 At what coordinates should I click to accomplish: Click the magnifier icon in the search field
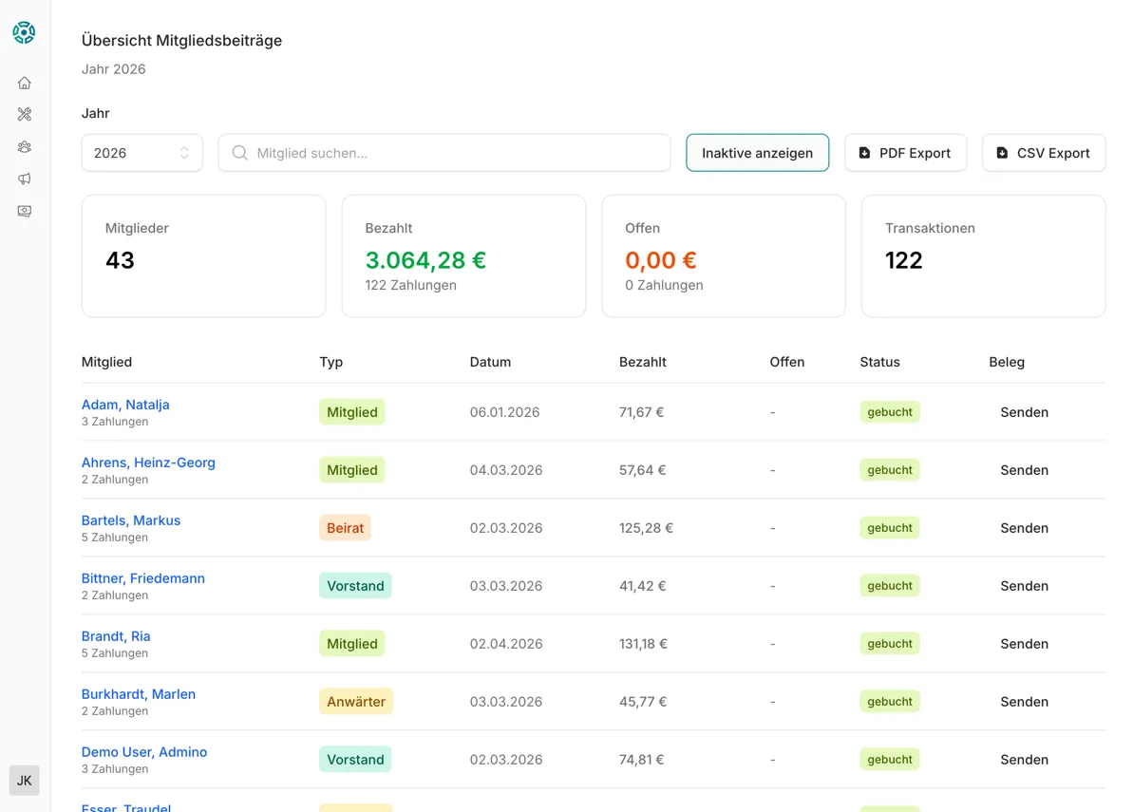click(240, 153)
